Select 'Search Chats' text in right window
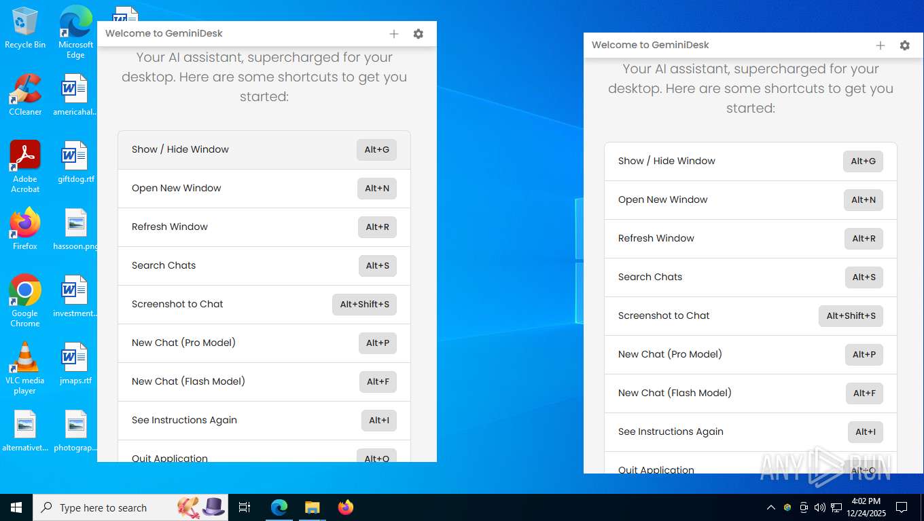 pos(650,277)
